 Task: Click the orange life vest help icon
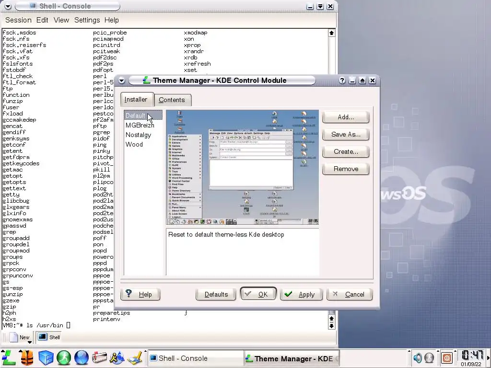pyautogui.click(x=27, y=357)
